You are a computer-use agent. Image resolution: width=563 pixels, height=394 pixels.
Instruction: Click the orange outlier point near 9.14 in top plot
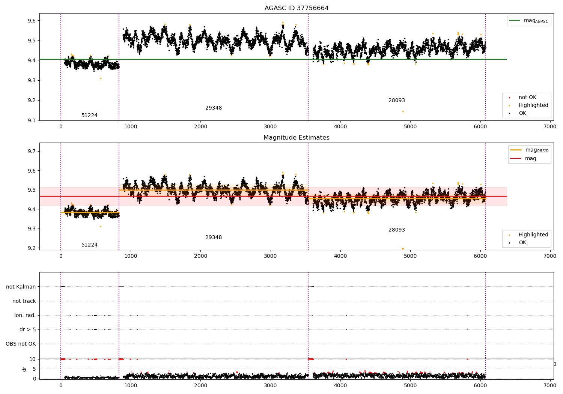point(403,111)
